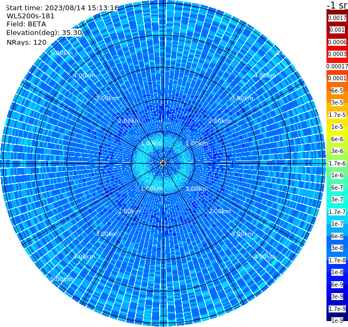Click the "3e-7" colorbar tick label

coord(337,199)
